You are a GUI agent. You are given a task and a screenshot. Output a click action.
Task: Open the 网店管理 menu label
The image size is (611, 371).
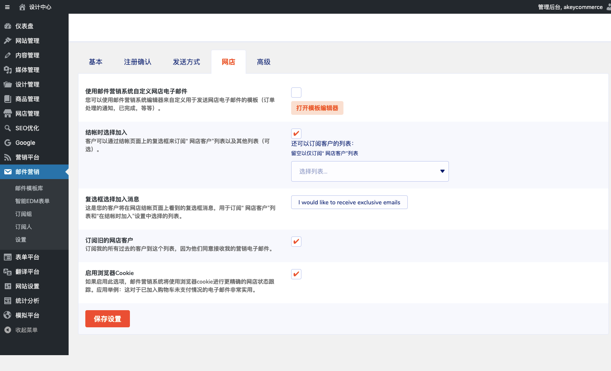pos(27,114)
